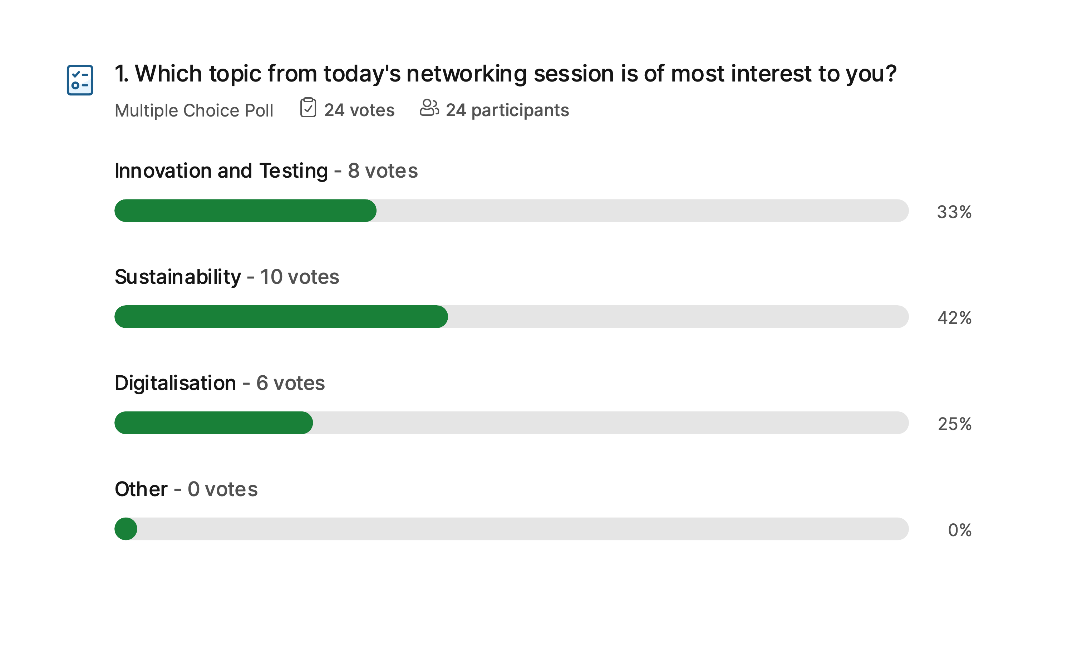Click the 25% percentage value

(954, 424)
